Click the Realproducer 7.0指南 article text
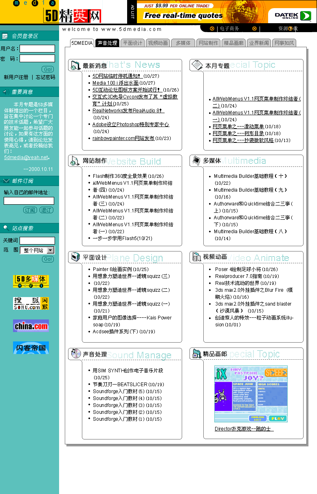This screenshot has height=494, width=317. [x=239, y=276]
